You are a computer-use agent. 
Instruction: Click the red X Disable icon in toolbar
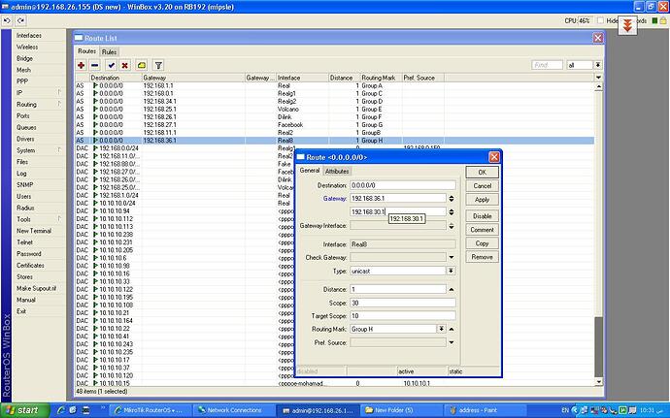[126, 65]
